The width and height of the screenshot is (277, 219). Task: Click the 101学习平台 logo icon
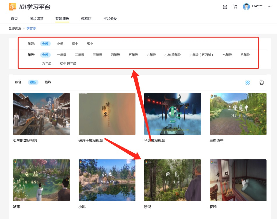point(13,7)
